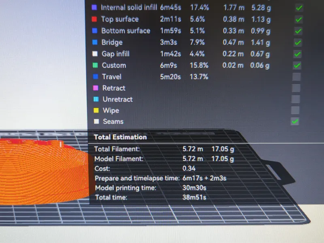
Task: Select the Custom row label
Action: point(114,66)
